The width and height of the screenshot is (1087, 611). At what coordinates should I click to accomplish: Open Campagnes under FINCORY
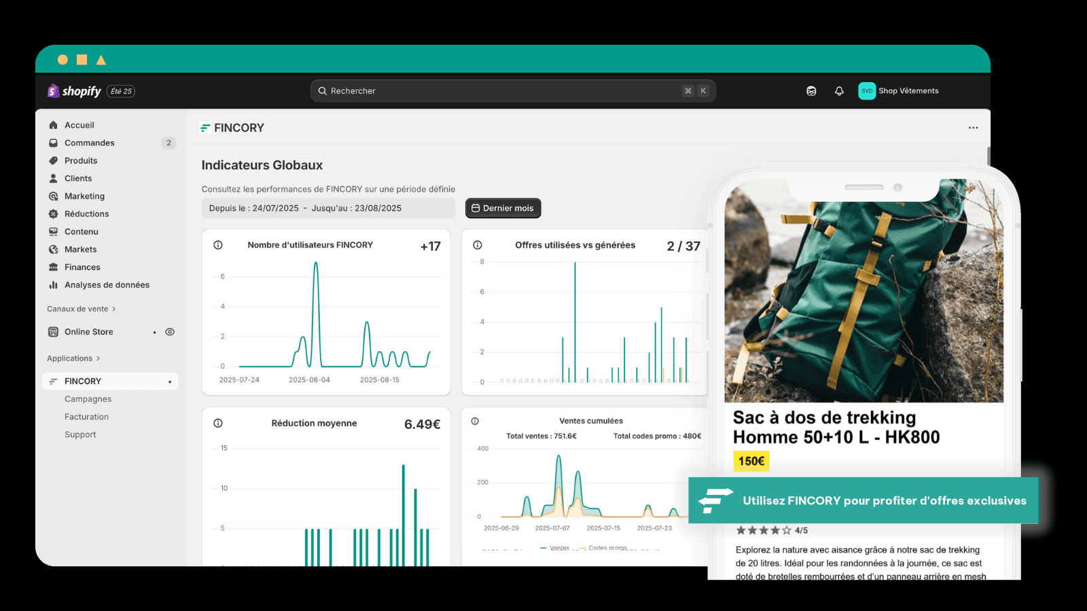click(88, 399)
